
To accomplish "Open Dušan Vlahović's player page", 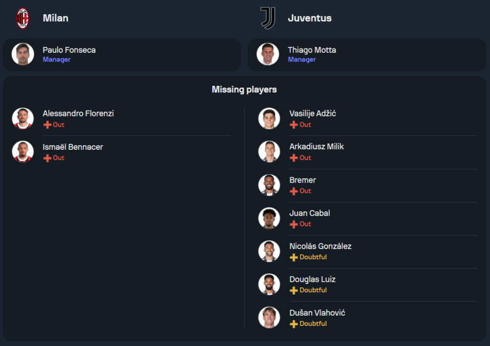I will [317, 313].
